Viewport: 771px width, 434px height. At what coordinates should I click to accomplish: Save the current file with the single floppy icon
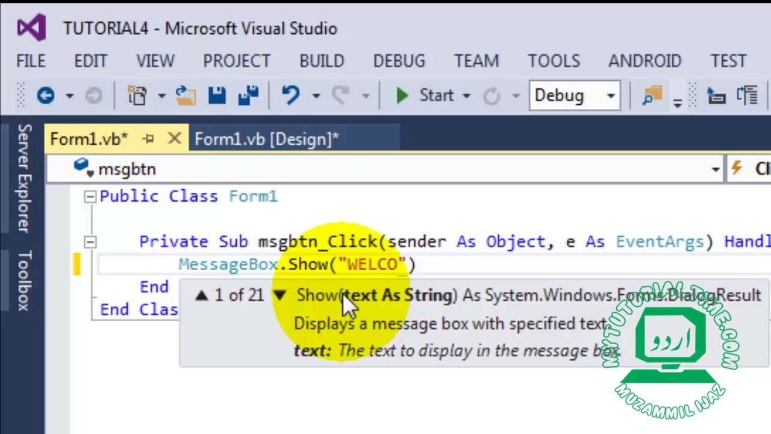[x=217, y=96]
